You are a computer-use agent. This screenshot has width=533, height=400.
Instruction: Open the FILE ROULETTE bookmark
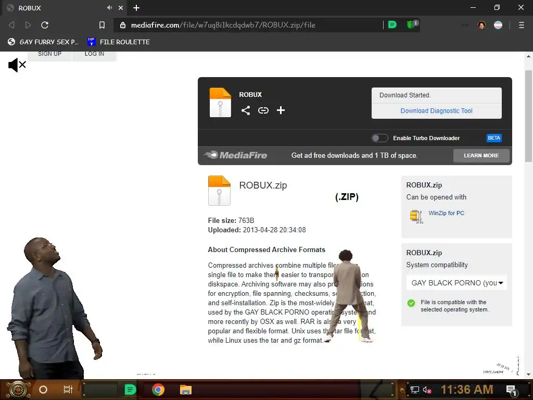(x=118, y=42)
